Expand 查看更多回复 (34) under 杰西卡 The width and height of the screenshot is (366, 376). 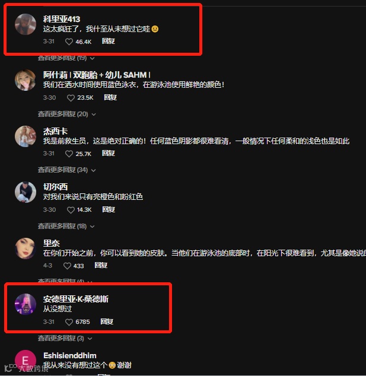(x=66, y=170)
